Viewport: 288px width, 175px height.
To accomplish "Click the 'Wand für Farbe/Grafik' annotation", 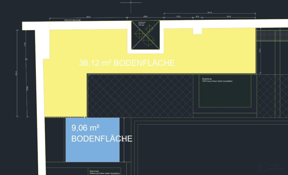I will tap(73, 20).
